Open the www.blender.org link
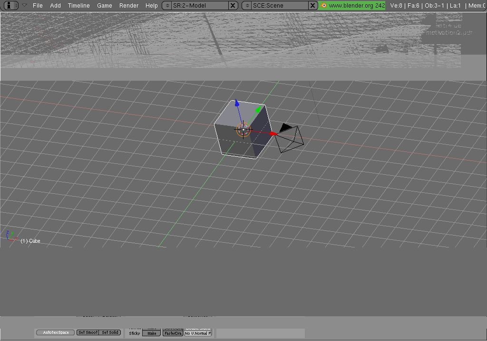 click(351, 6)
